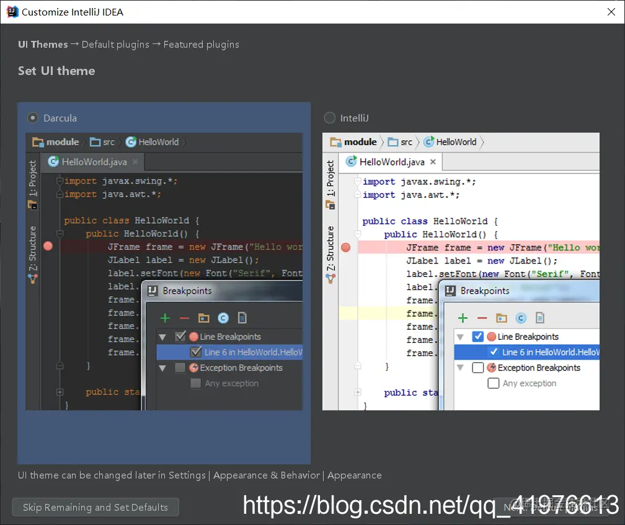Toggle Exception Breakpoints checkbox in IntelliJ preview
This screenshot has width=625, height=525.
tap(478, 368)
